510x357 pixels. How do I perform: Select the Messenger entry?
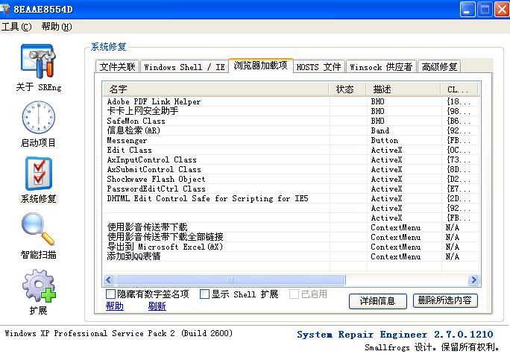point(291,140)
